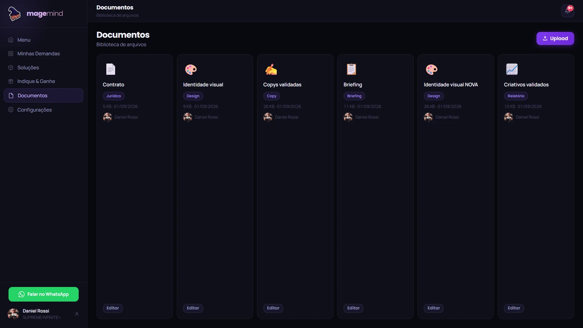Click the author avatar on Copys validadas card
Screen dimensions: 583x328
tap(268, 117)
